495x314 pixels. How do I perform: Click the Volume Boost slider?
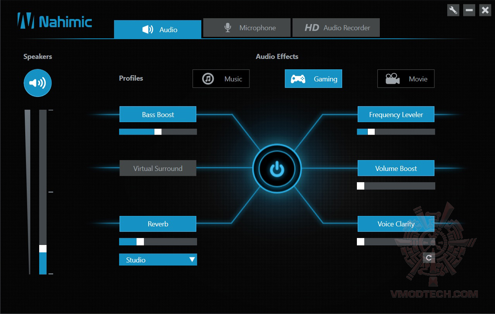click(396, 186)
